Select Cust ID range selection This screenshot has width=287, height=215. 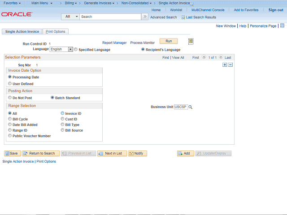[62, 119]
